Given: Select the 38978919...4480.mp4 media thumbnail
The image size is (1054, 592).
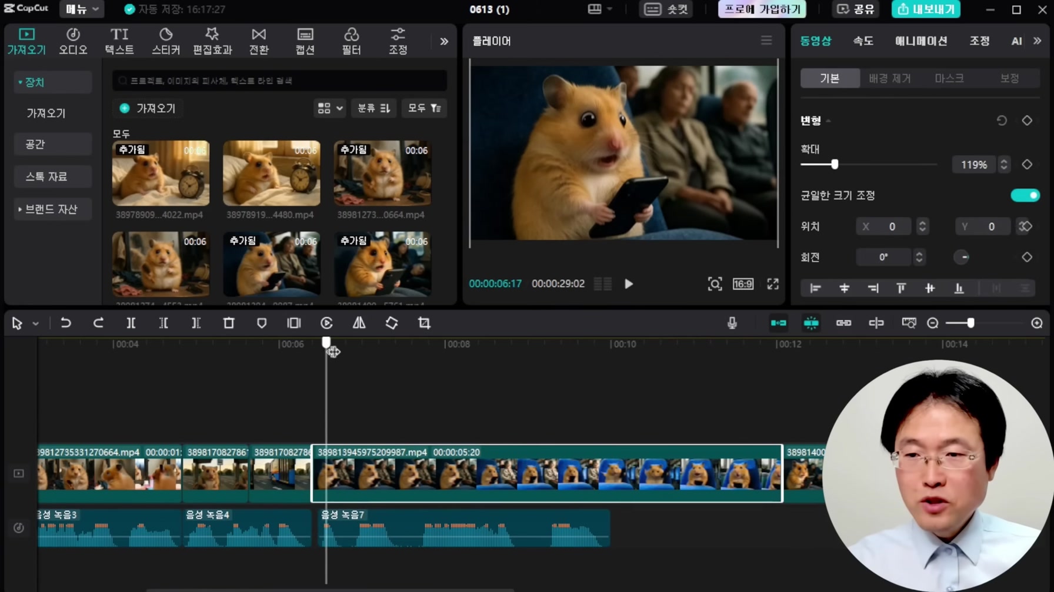Looking at the screenshot, I should 271,173.
